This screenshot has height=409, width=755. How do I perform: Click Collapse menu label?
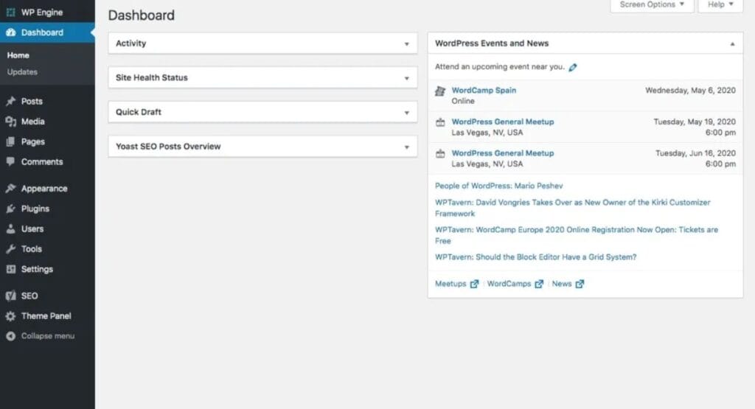click(x=48, y=336)
